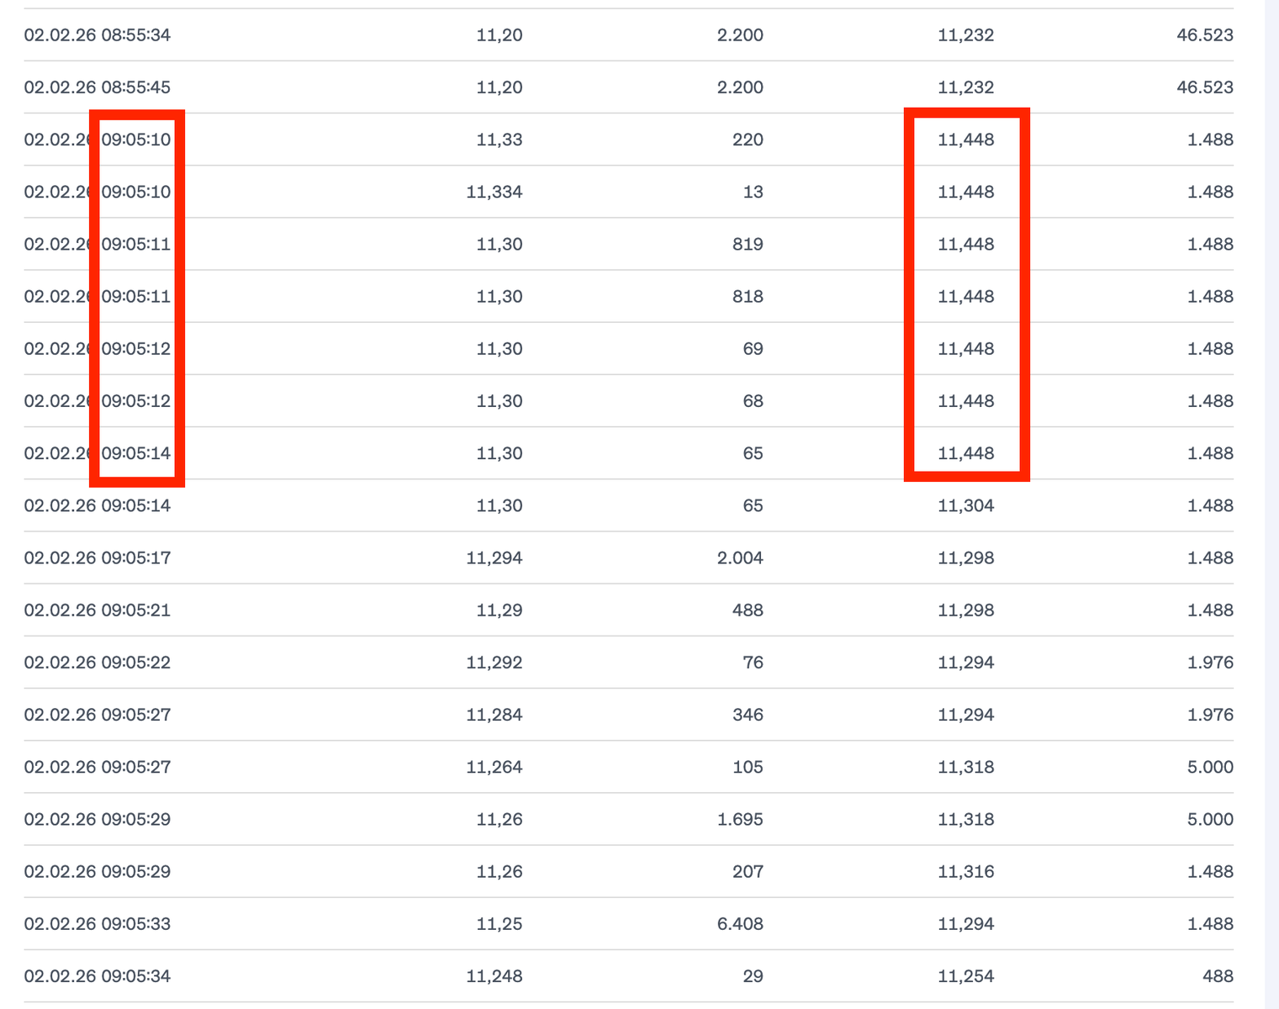Click volume 818 in the 09:05:11 row
Viewport: 1279px width, 1009px height.
click(748, 296)
